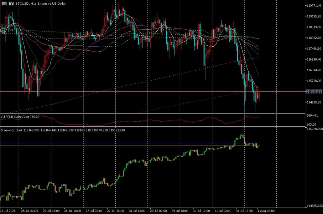Click the current price tag 115163.51

pyautogui.click(x=314, y=91)
